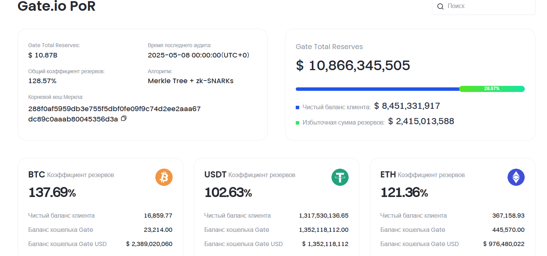Click the $ 10,866,345,505 total reserves figure
Screen dimensions: 547x256
point(353,66)
